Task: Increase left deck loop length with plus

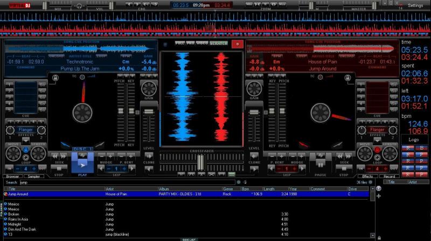Action: 34,168
